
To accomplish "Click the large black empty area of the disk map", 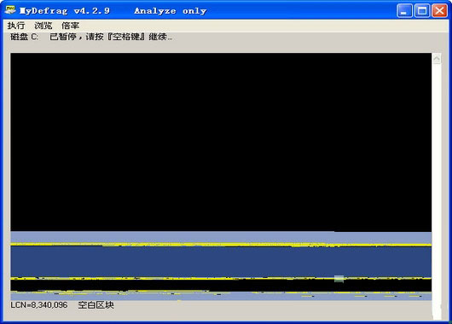I will point(221,142).
